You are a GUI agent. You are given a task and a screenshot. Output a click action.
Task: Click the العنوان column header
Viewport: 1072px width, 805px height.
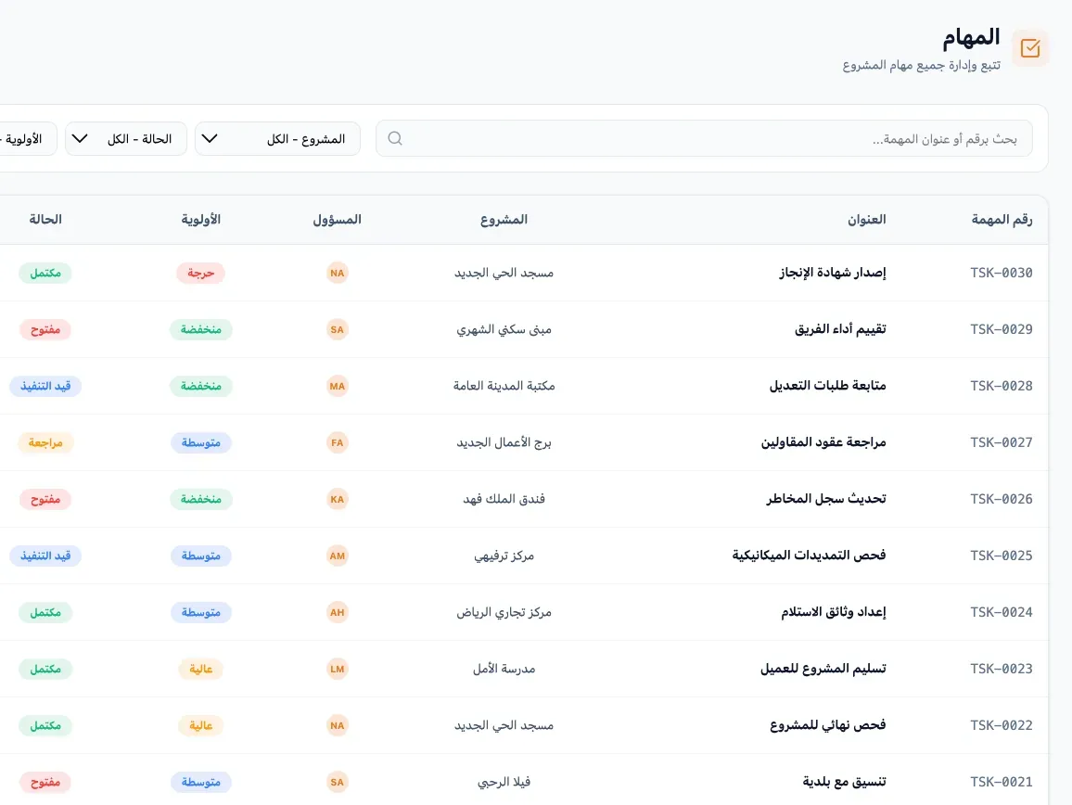[x=866, y=220]
